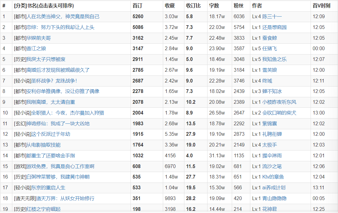Open book 华娱前夫哥
The image size is (338, 213).
pos(39,38)
